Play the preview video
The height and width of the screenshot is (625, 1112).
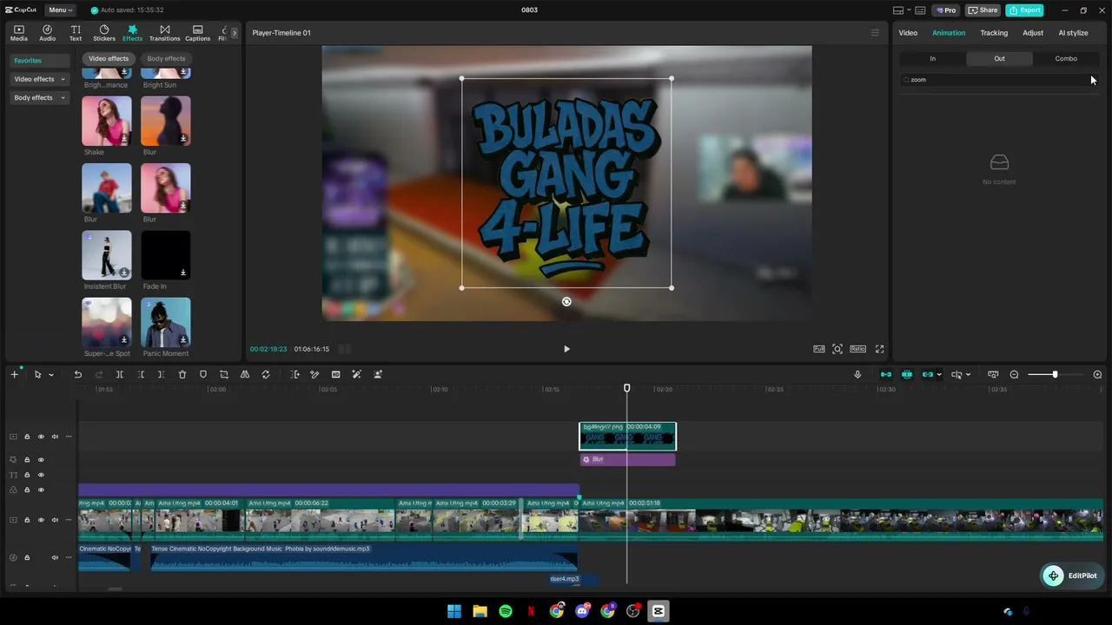(x=566, y=349)
